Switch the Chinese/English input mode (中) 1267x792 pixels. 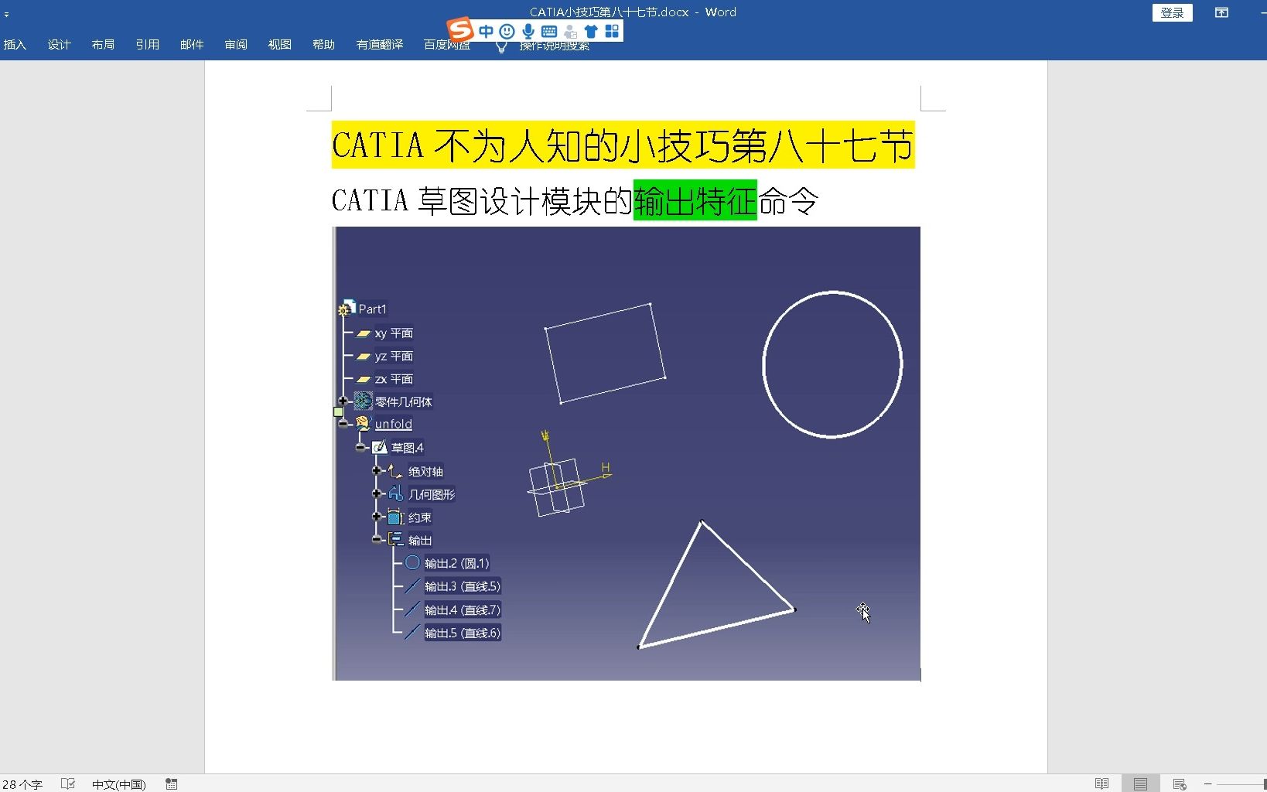(x=486, y=31)
